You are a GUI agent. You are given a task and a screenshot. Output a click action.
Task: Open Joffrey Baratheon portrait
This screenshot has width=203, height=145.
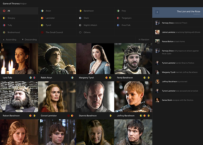[133, 97]
